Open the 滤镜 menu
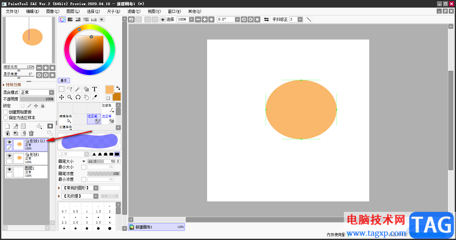Screen dimensions: 456x240 [134, 11]
